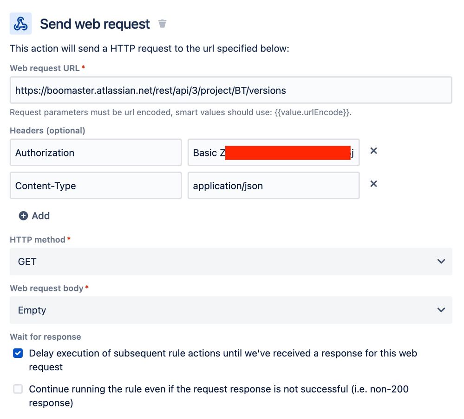
Task: Remove the Content-Type header using its X icon
Action: [x=373, y=184]
